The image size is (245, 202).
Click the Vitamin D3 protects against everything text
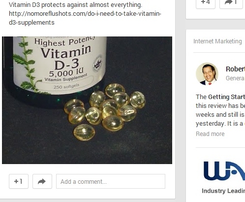tap(75, 5)
